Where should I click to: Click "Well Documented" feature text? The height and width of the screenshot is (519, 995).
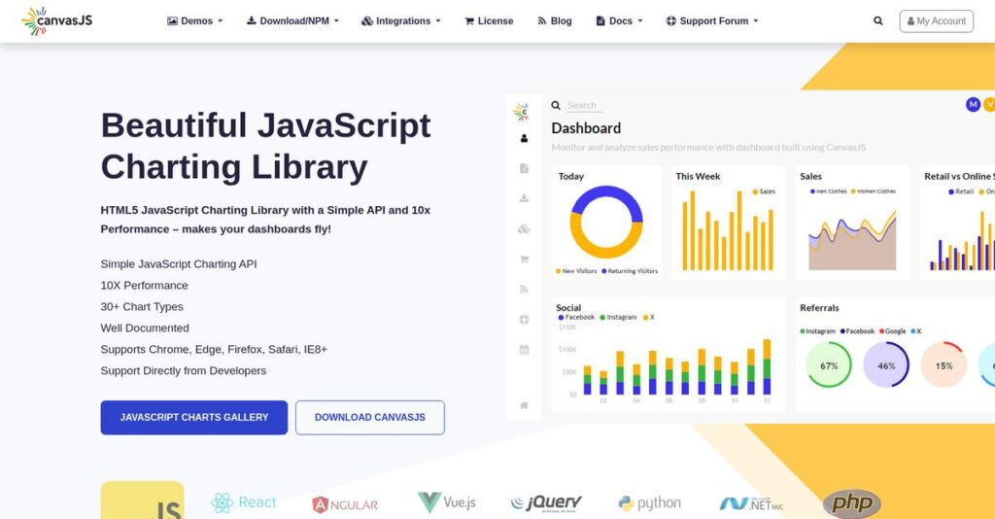pyautogui.click(x=145, y=329)
